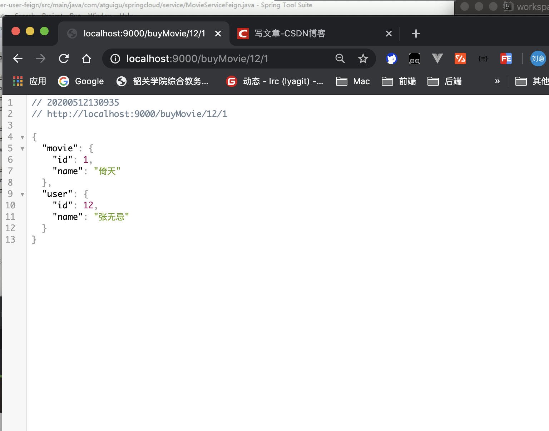Open the 刘意 profile avatar
This screenshot has height=431, width=549.
click(x=538, y=59)
